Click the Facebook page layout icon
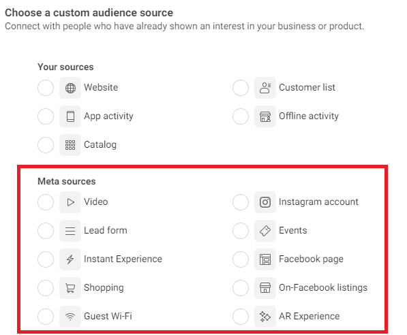The image size is (407, 335). 265,259
